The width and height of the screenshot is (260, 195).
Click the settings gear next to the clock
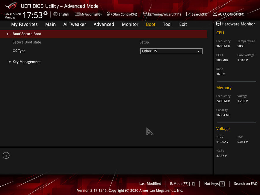point(45,13)
